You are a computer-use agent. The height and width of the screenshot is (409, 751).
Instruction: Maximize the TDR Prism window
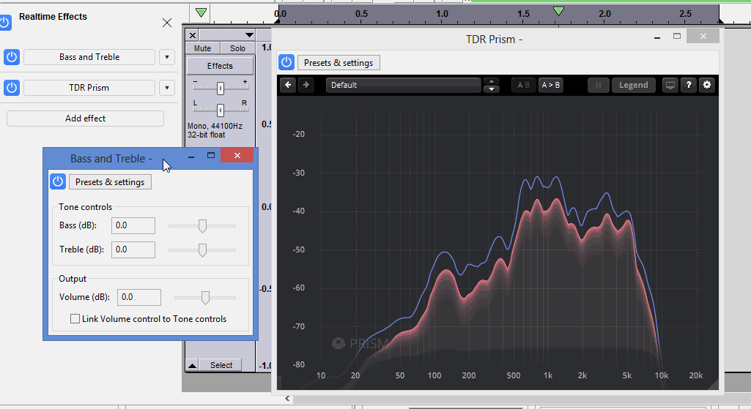(x=677, y=37)
